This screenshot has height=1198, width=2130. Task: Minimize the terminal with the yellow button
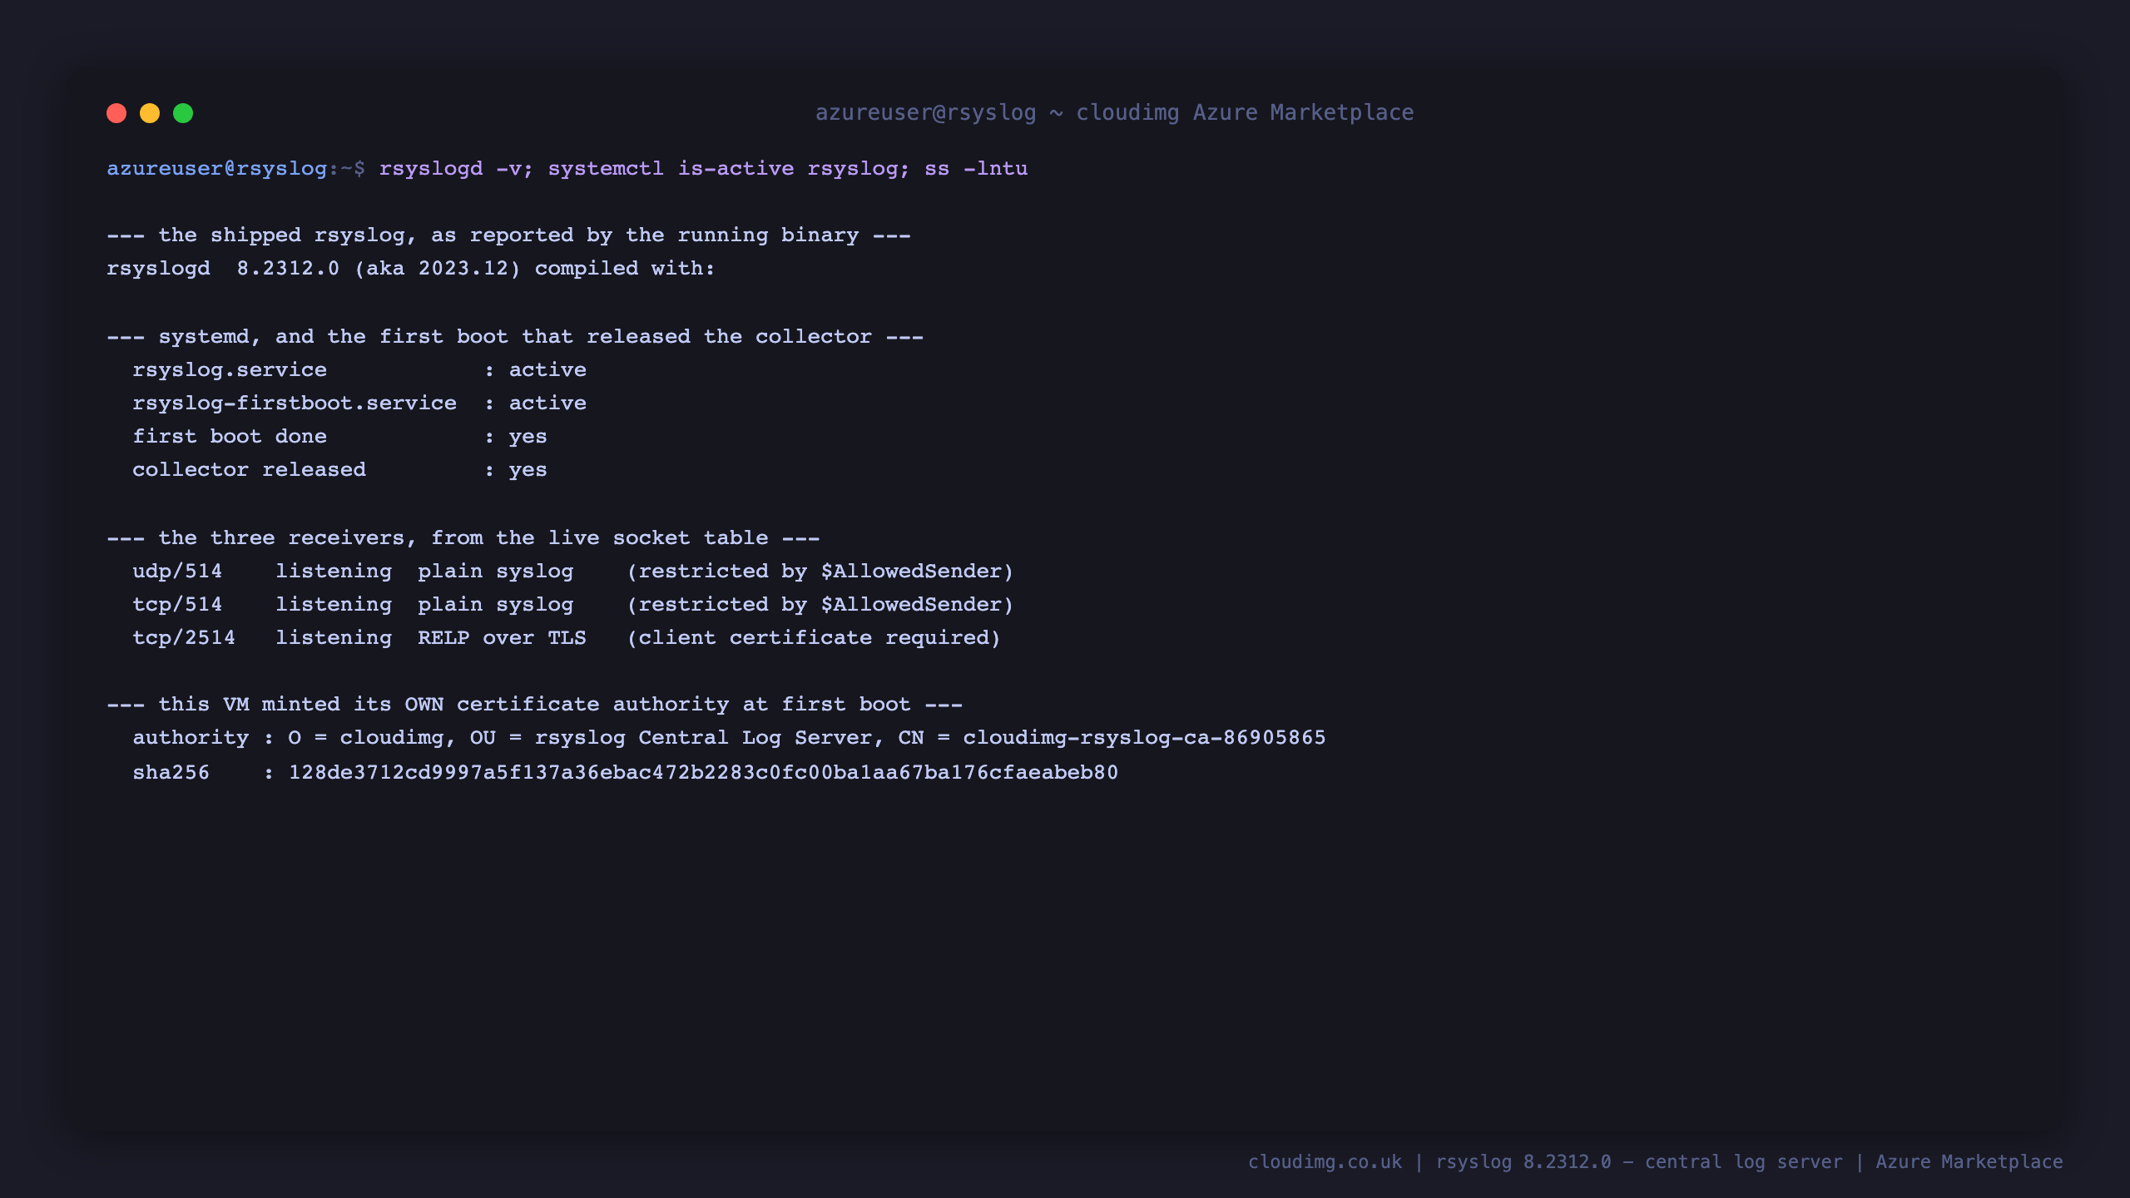(x=150, y=113)
